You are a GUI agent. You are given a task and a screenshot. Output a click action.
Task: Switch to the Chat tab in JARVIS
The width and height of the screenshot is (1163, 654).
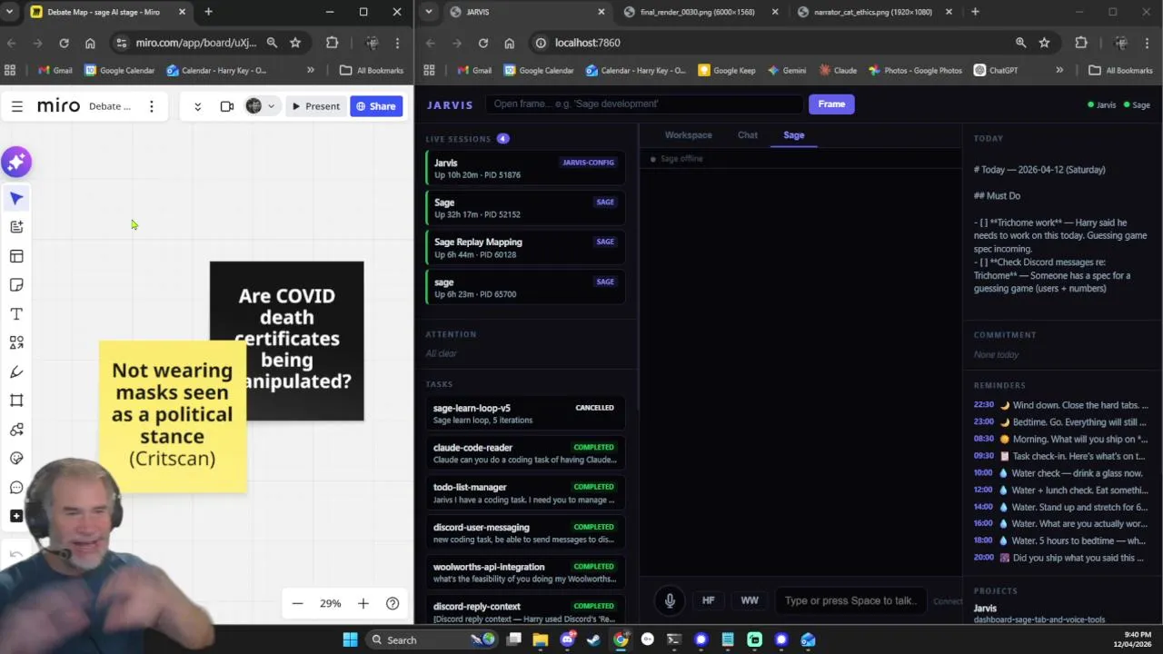tap(748, 134)
